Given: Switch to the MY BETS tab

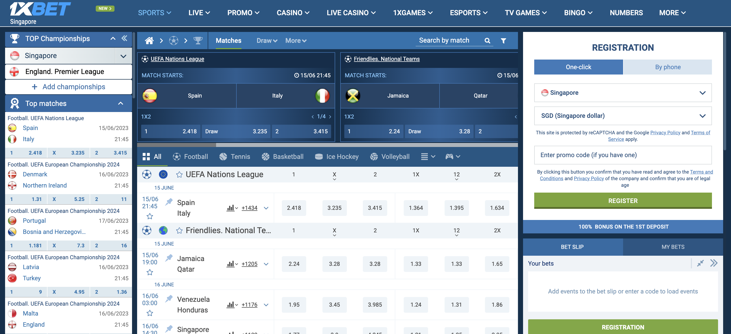Looking at the screenshot, I should [673, 247].
